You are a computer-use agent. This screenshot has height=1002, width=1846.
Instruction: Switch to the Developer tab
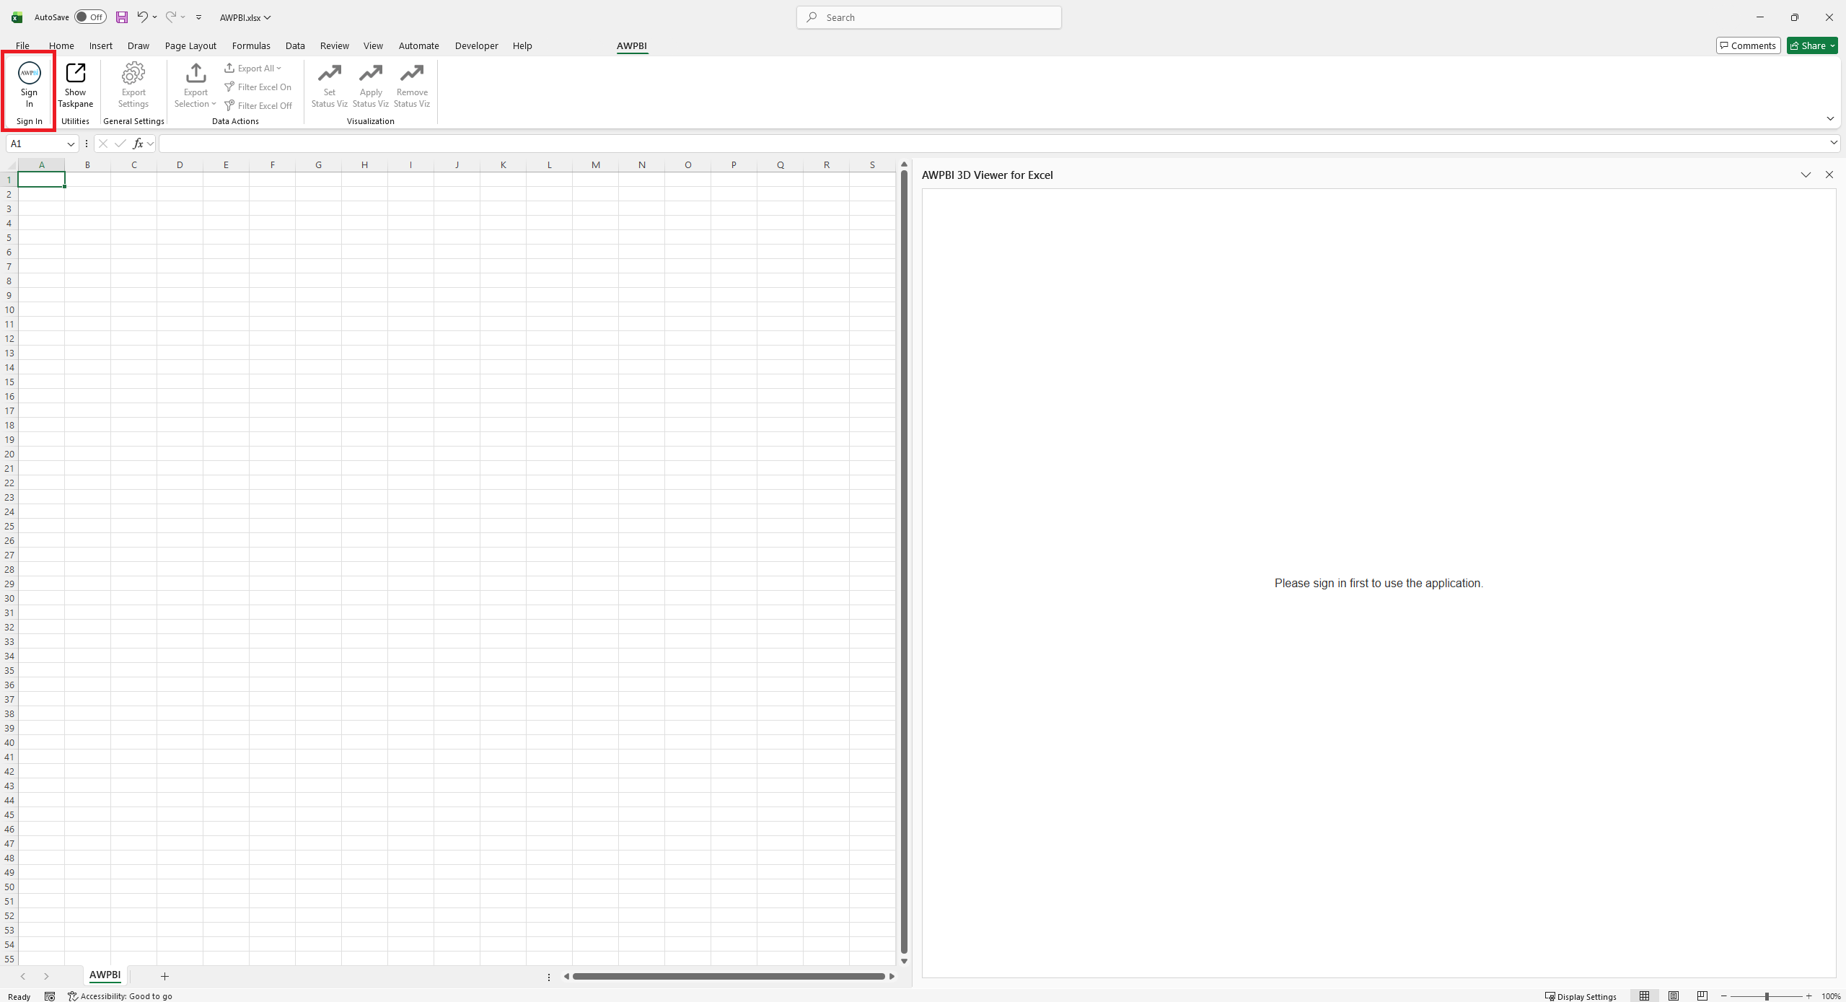(476, 45)
